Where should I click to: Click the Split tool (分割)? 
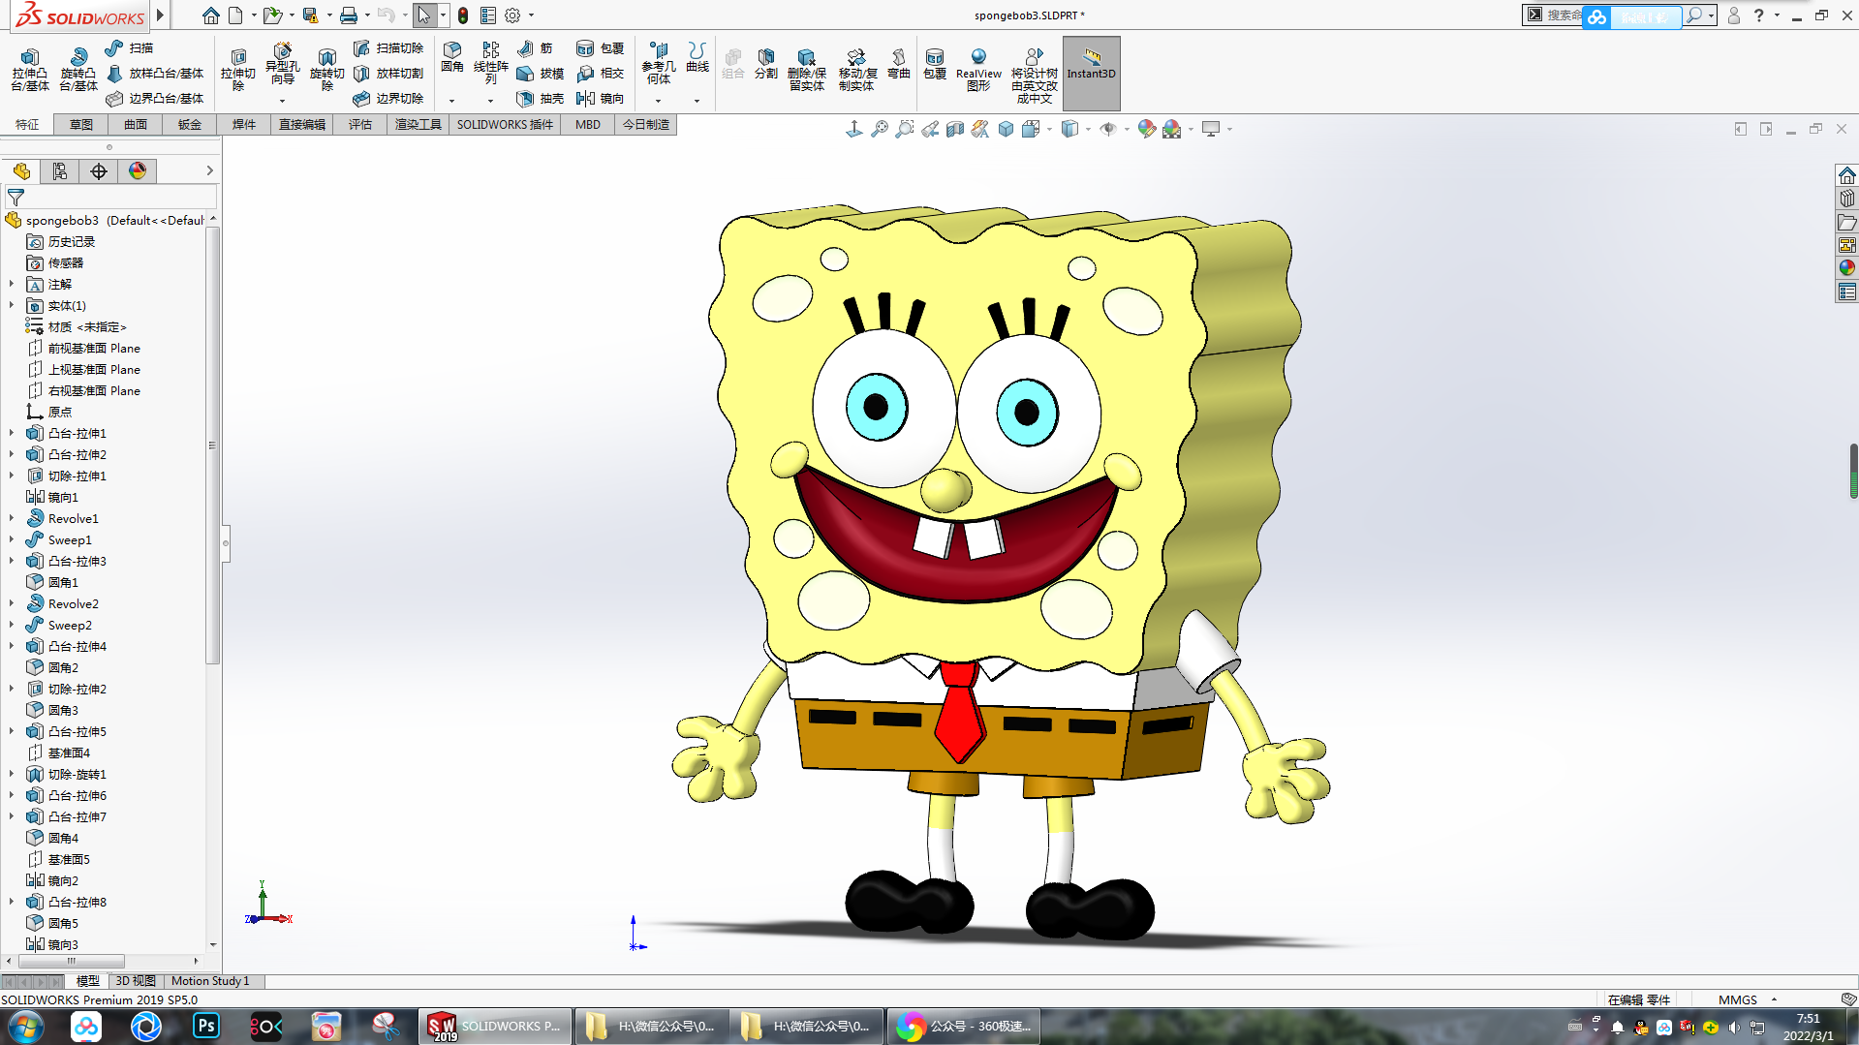(x=766, y=64)
